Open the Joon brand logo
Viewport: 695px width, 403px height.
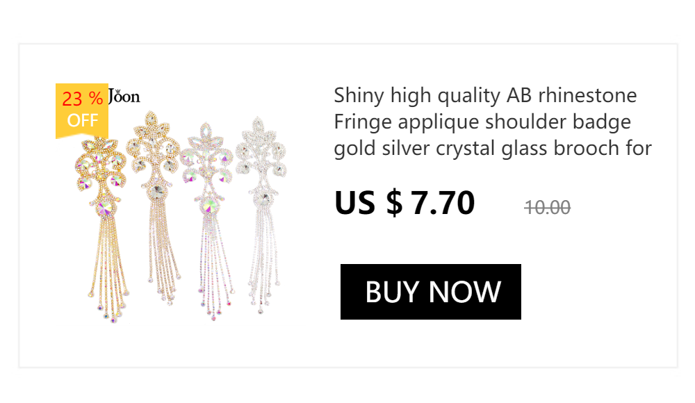124,96
